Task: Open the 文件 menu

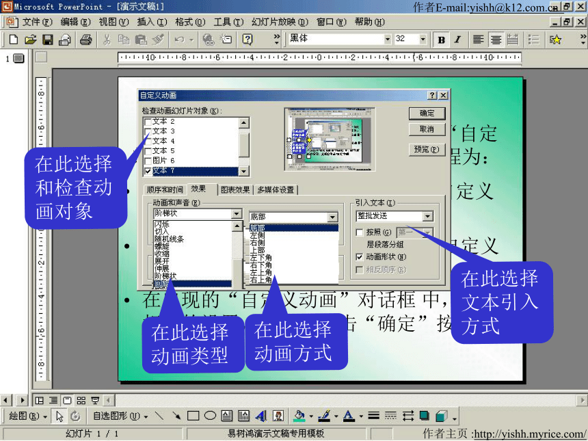Action: [37, 22]
